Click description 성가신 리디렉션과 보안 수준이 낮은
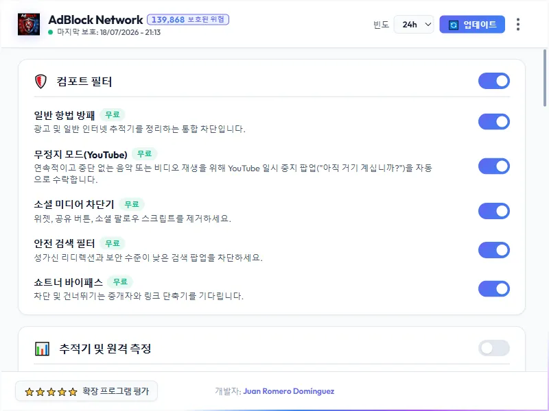 click(x=148, y=258)
